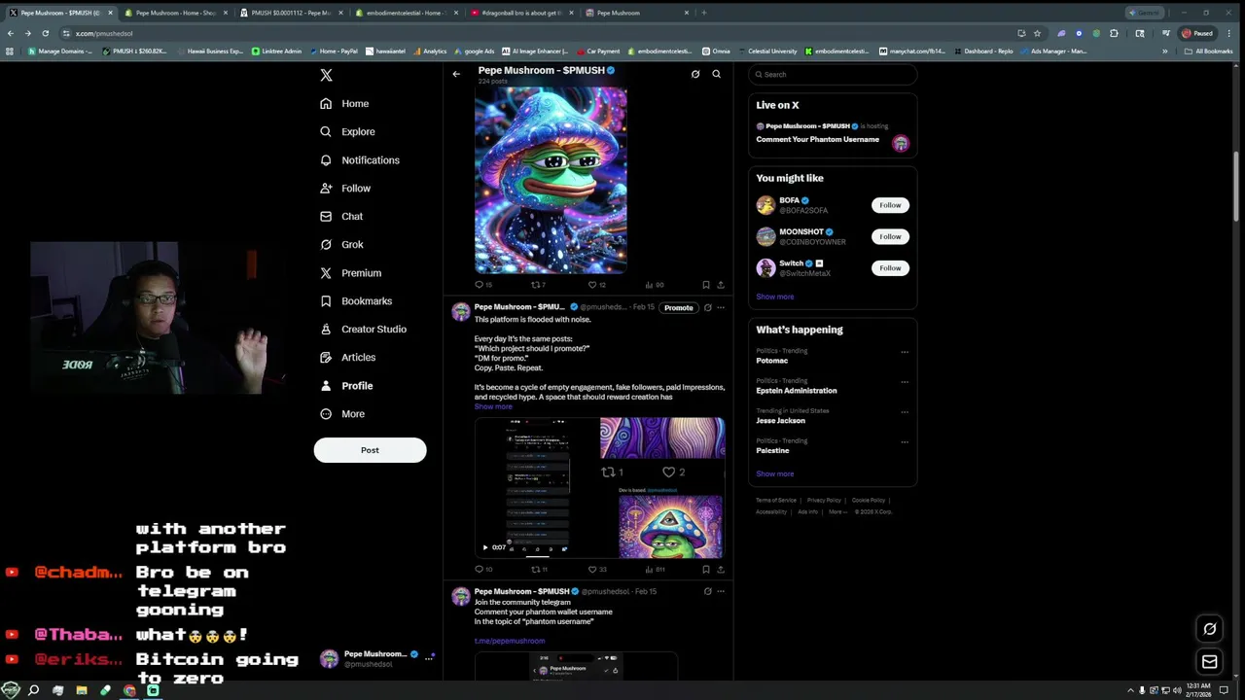This screenshot has width=1245, height=700.
Task: Switch to the PMUSH $0.0001112 tab
Action: click(292, 13)
